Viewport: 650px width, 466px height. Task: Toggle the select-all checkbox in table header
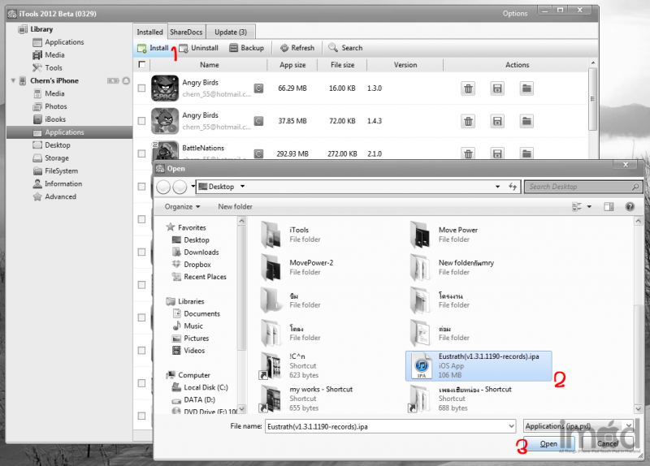pyautogui.click(x=142, y=65)
